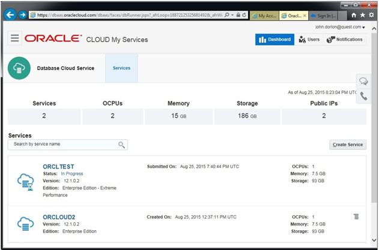Go back with the browser back arrow
This screenshot has width=379, height=250.
[10, 15]
